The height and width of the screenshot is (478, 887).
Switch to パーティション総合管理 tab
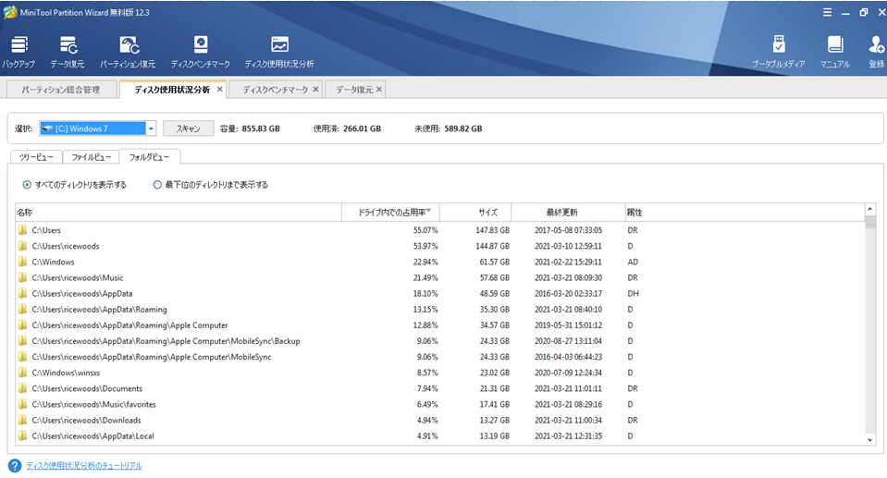pyautogui.click(x=60, y=90)
